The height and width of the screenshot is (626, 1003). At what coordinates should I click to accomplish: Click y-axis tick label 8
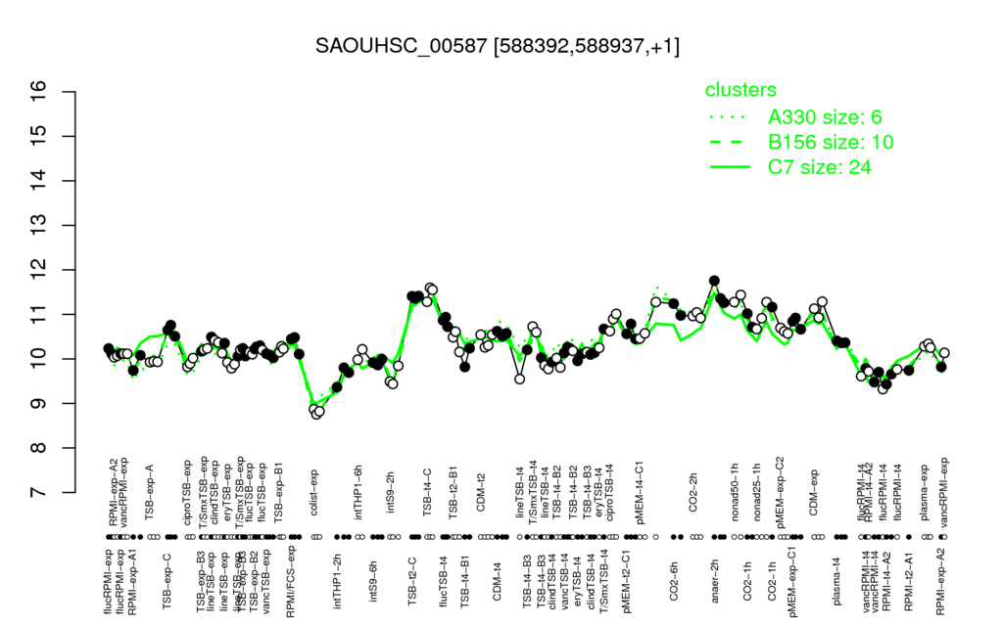click(x=39, y=448)
